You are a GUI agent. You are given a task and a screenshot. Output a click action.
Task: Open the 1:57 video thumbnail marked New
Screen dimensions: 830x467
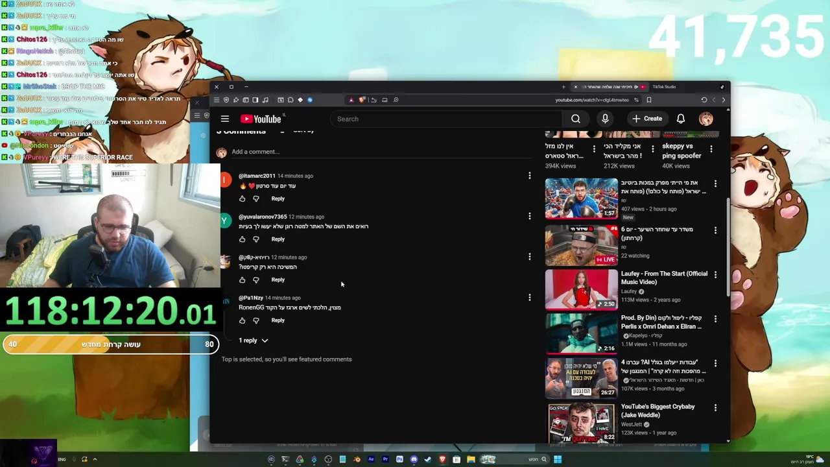click(582, 198)
